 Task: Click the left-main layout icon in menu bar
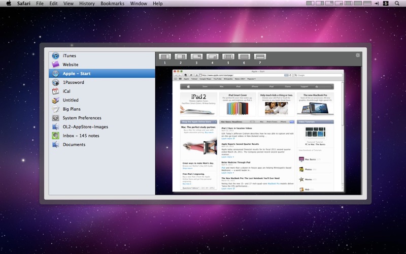(x=310, y=4)
